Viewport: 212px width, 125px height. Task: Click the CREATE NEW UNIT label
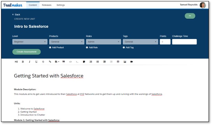point(25,19)
